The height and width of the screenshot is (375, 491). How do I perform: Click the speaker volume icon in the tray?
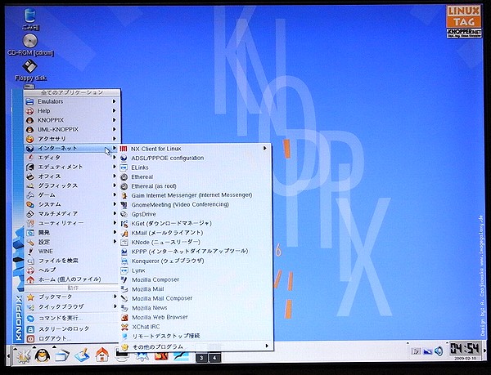click(x=439, y=351)
